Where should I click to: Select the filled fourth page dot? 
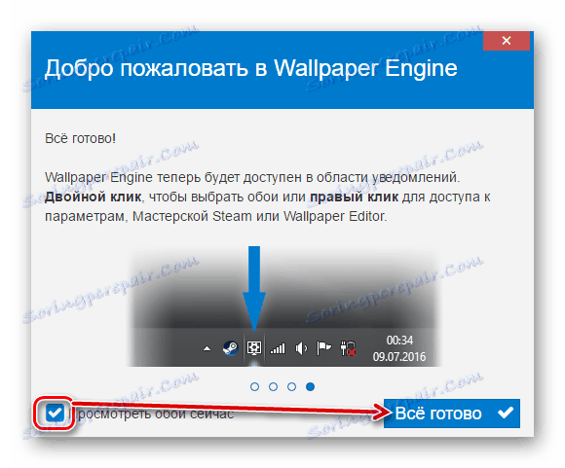[310, 386]
